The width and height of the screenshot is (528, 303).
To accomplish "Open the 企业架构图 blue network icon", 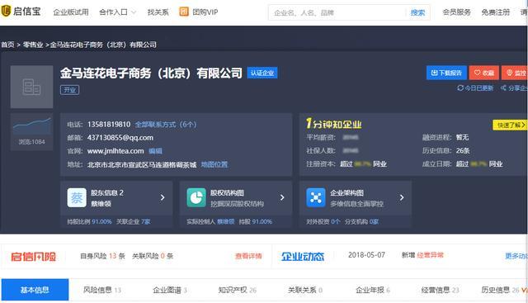I will tap(316, 197).
